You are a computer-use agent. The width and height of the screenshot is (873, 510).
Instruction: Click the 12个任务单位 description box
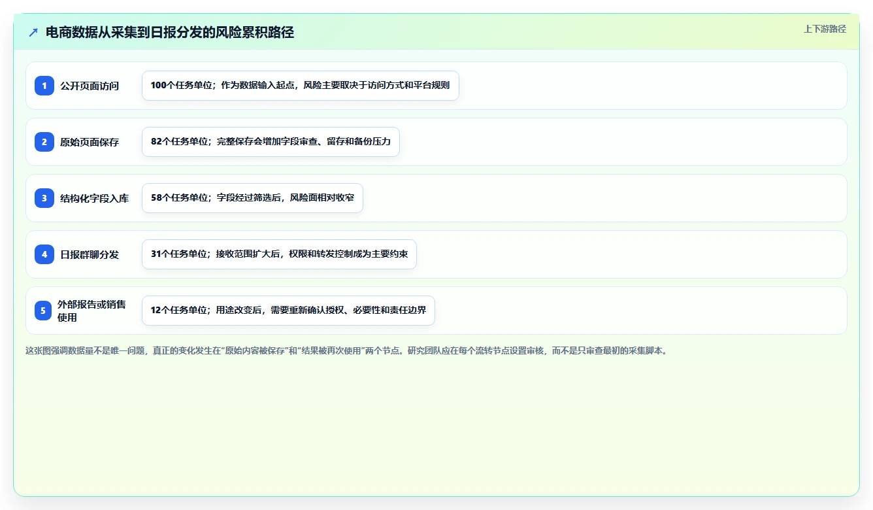(x=288, y=311)
